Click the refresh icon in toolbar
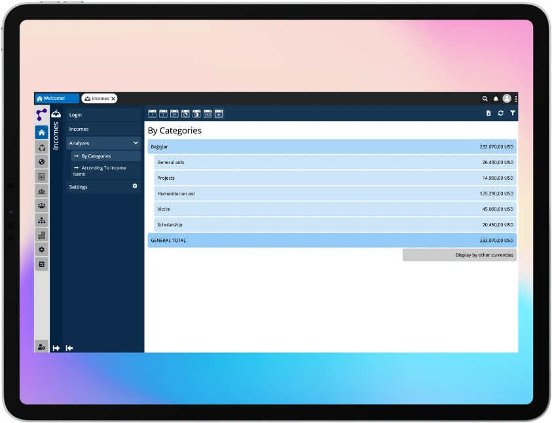This screenshot has height=423, width=552. [x=501, y=113]
